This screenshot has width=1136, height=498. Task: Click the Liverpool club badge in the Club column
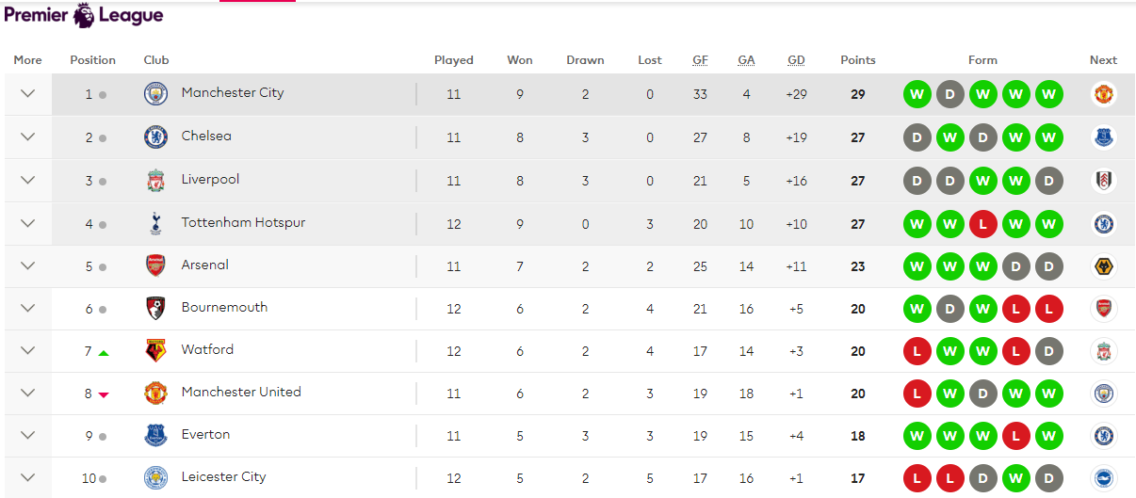coord(155,181)
